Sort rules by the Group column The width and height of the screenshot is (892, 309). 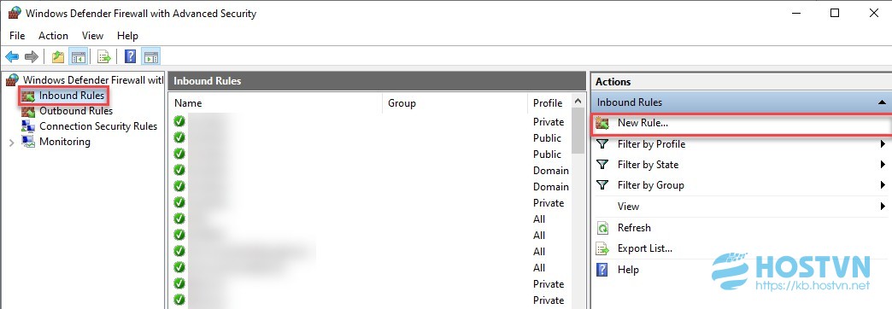[455, 103]
